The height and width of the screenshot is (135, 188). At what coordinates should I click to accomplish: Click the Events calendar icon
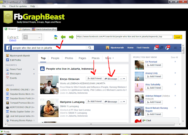(7, 78)
